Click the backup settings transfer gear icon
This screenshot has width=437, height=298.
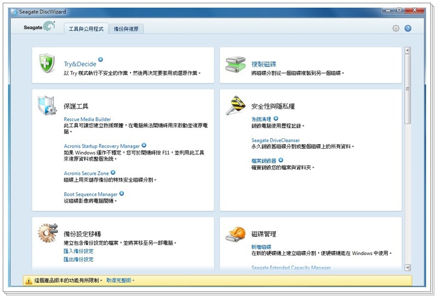click(48, 233)
